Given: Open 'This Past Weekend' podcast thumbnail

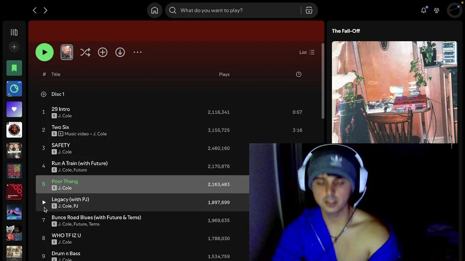Looking at the screenshot, I should tap(14, 171).
